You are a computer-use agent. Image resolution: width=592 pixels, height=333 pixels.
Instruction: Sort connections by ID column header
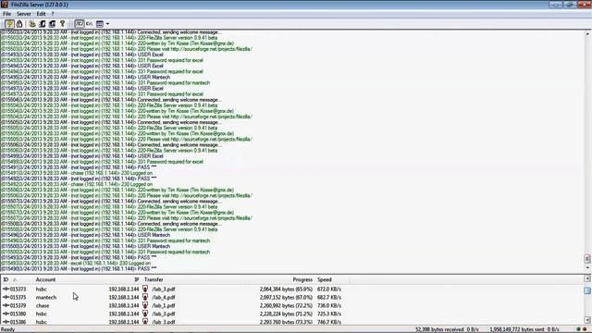click(6, 279)
